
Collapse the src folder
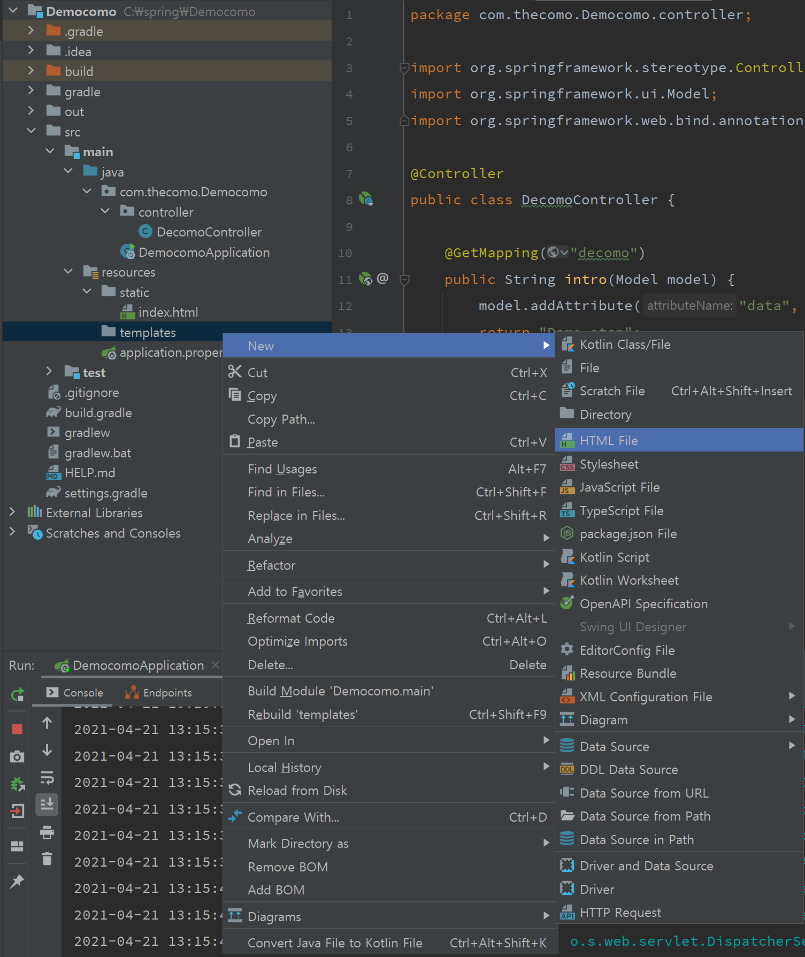(30, 131)
